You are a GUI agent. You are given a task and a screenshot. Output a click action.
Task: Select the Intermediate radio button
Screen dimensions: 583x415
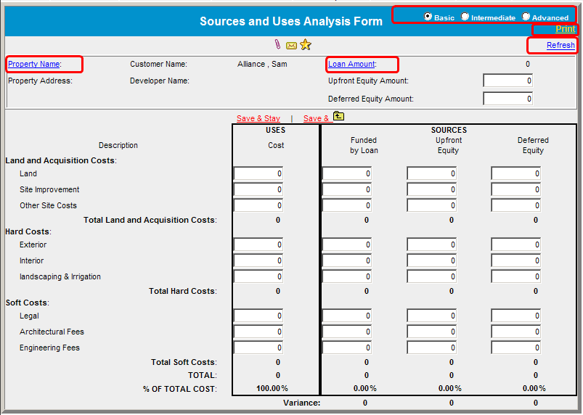click(x=465, y=17)
